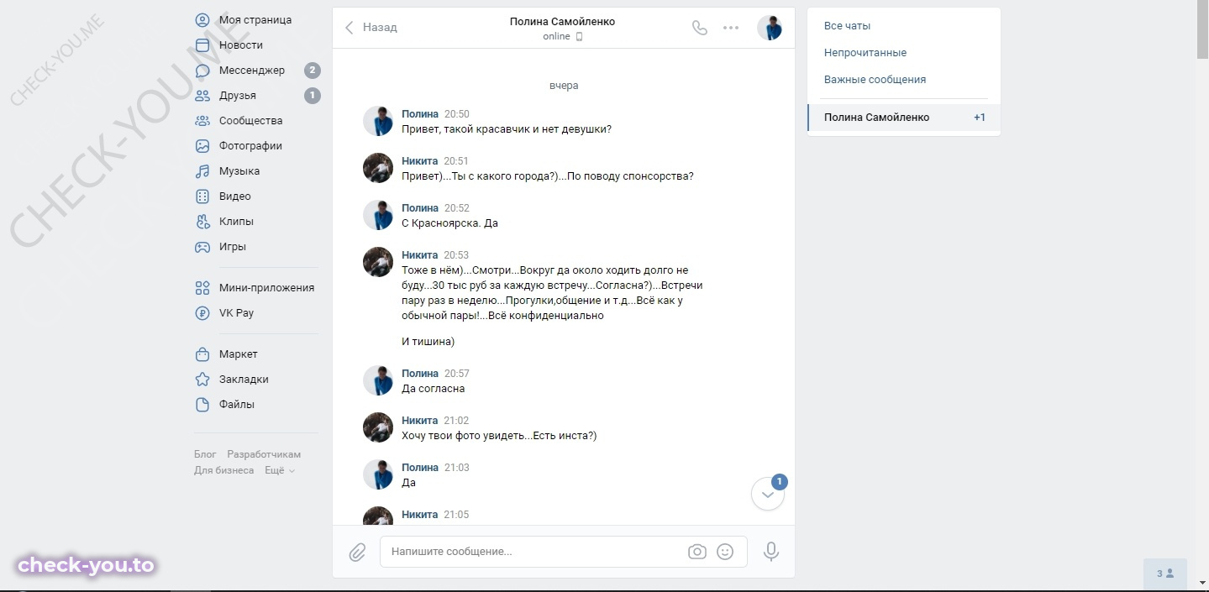Jump to newest message via down-arrow button

click(768, 495)
